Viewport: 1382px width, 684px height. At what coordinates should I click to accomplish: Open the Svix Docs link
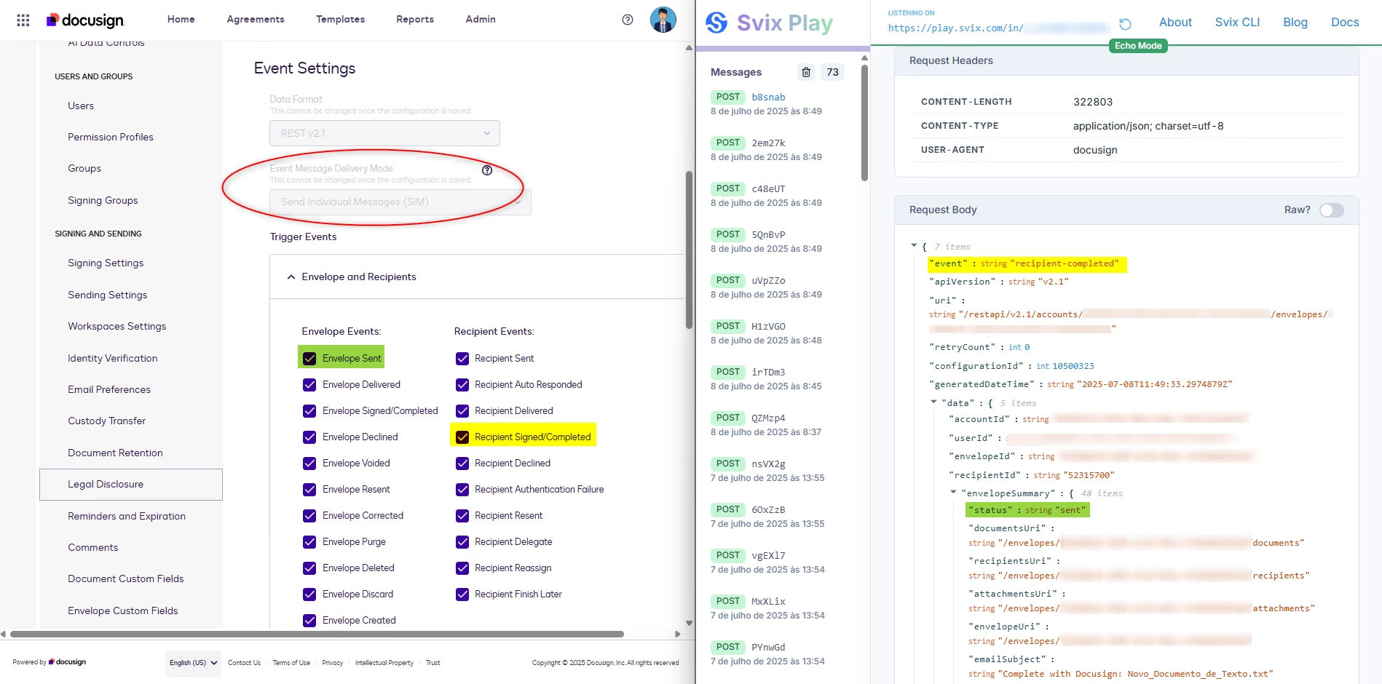pos(1345,23)
